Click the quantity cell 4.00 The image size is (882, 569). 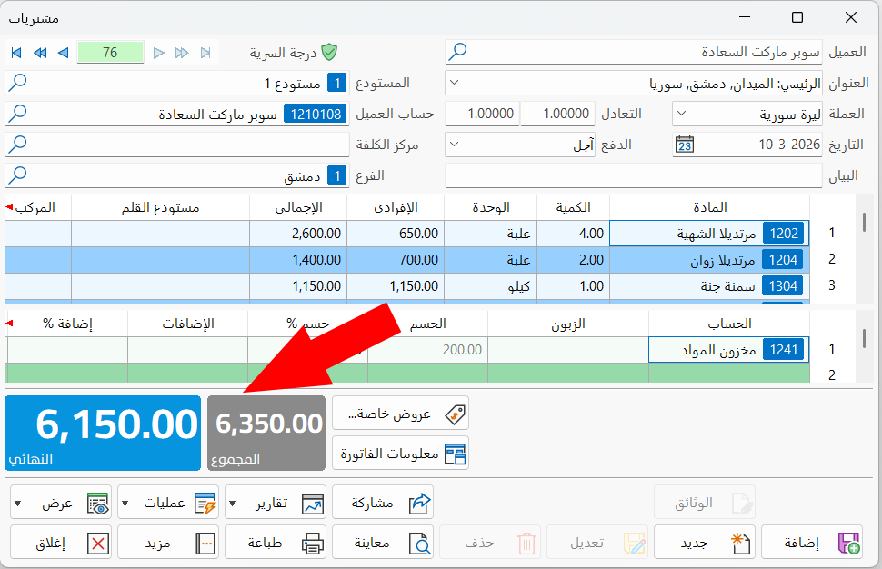pyautogui.click(x=573, y=234)
